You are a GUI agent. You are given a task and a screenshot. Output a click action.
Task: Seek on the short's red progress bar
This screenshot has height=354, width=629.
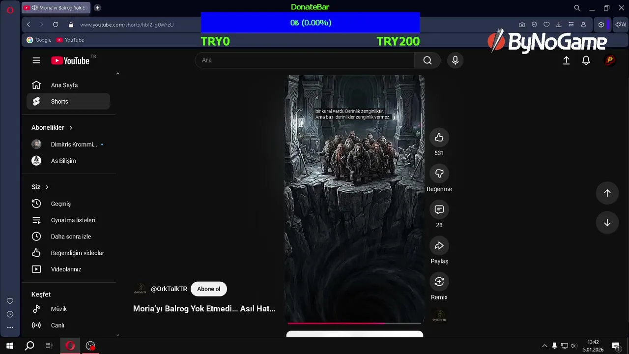pyautogui.click(x=354, y=323)
